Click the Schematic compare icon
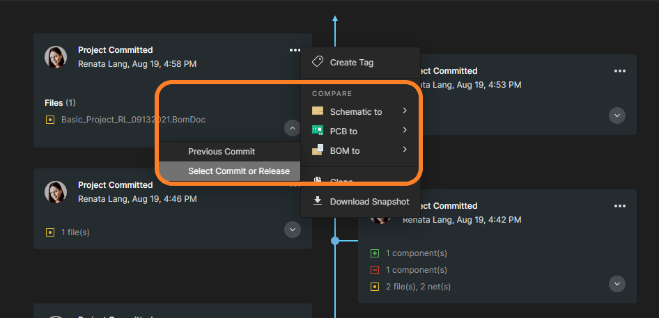659x318 pixels. (x=318, y=111)
